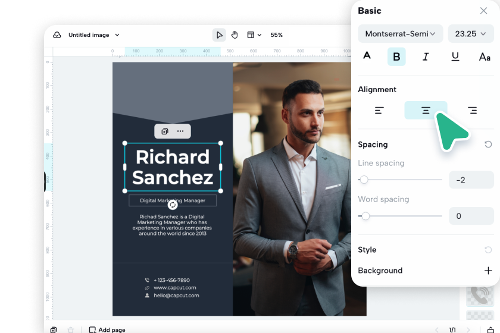The image size is (500, 333).
Task: Toggle underline formatting
Action: (455, 56)
